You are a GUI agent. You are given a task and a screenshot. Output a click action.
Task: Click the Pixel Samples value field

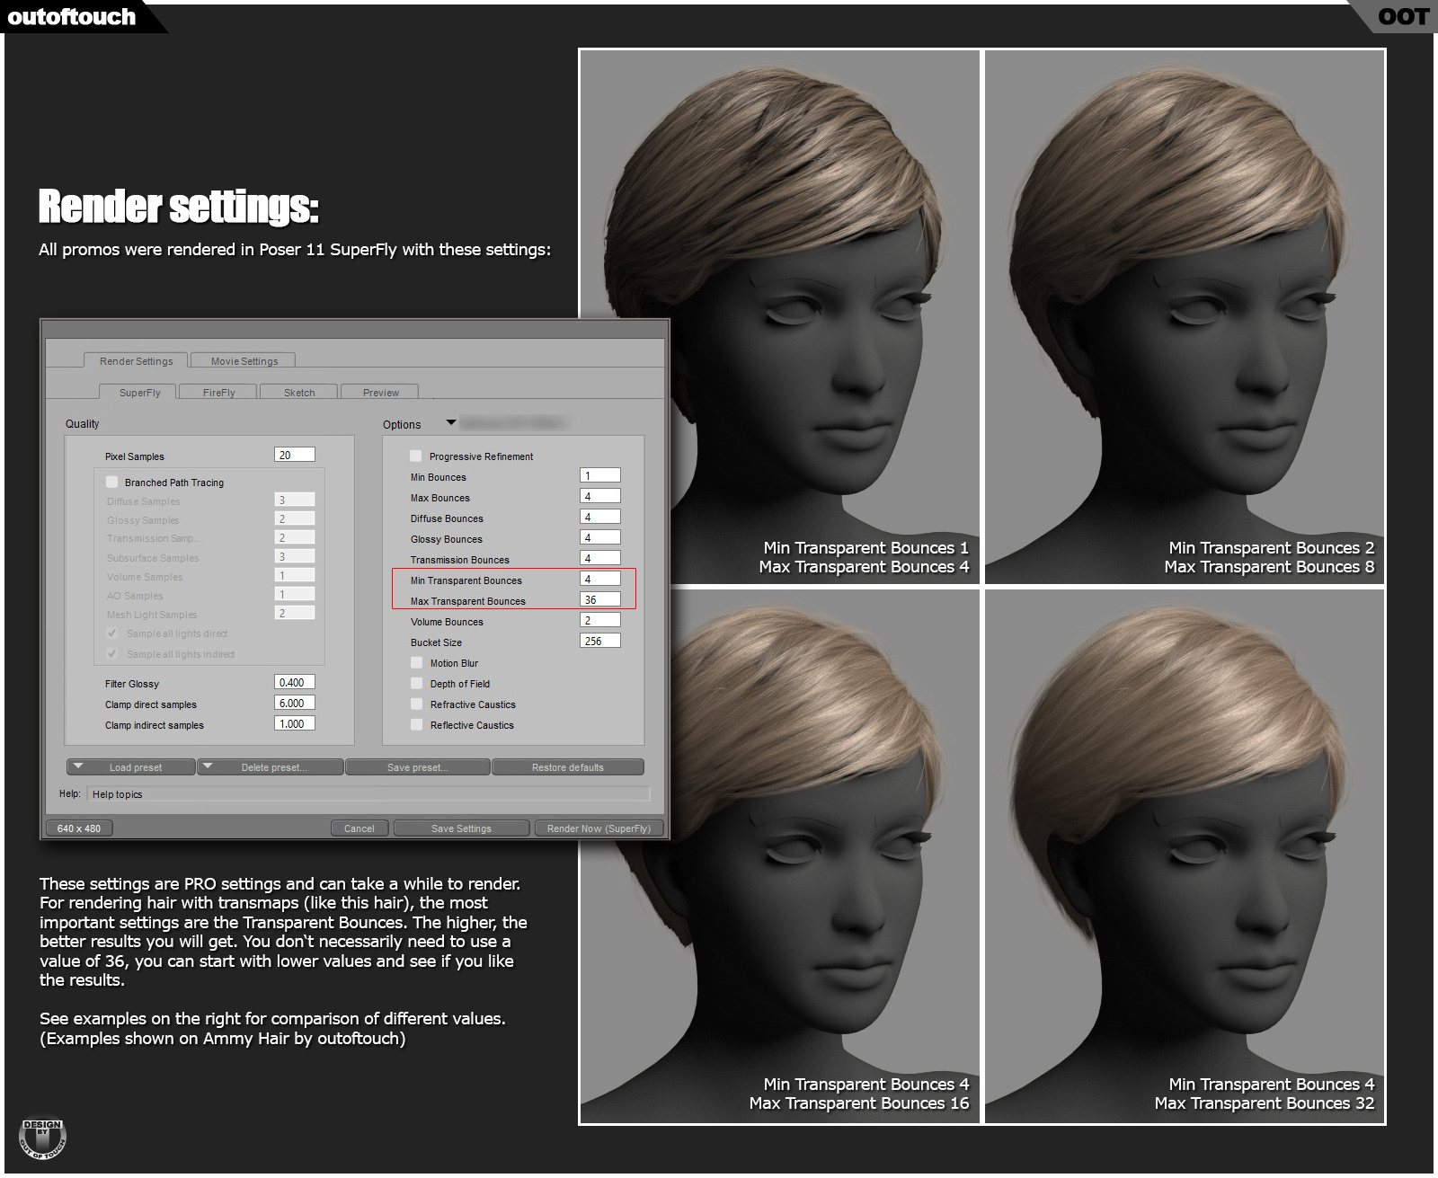point(295,455)
